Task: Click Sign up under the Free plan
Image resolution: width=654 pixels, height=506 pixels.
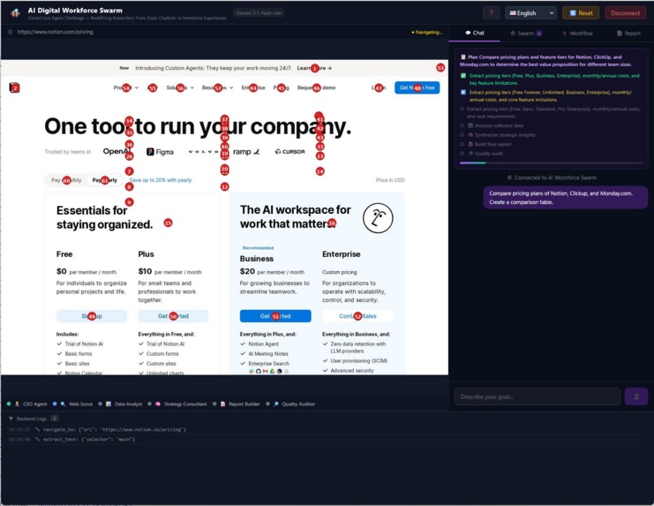Action: (x=92, y=316)
